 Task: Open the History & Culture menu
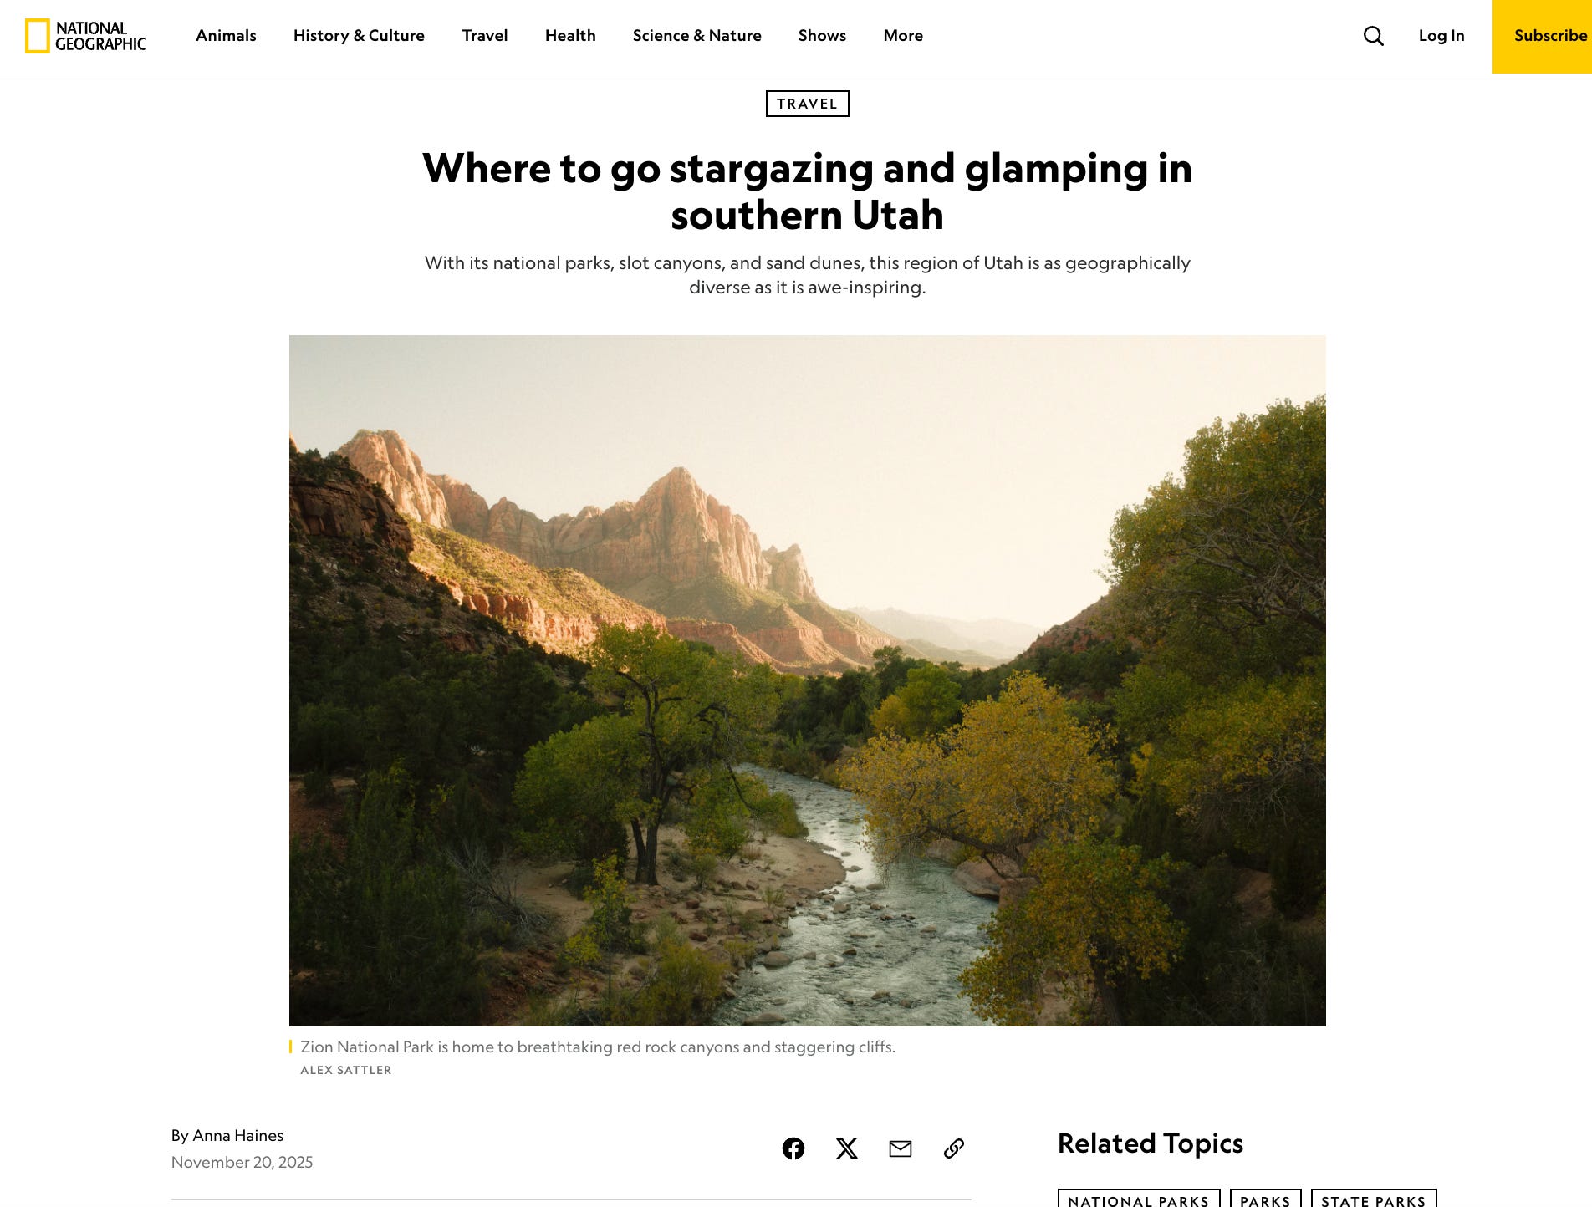coord(359,36)
